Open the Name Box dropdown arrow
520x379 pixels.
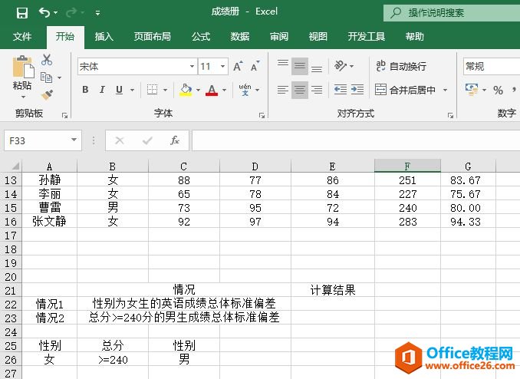pyautogui.click(x=74, y=140)
